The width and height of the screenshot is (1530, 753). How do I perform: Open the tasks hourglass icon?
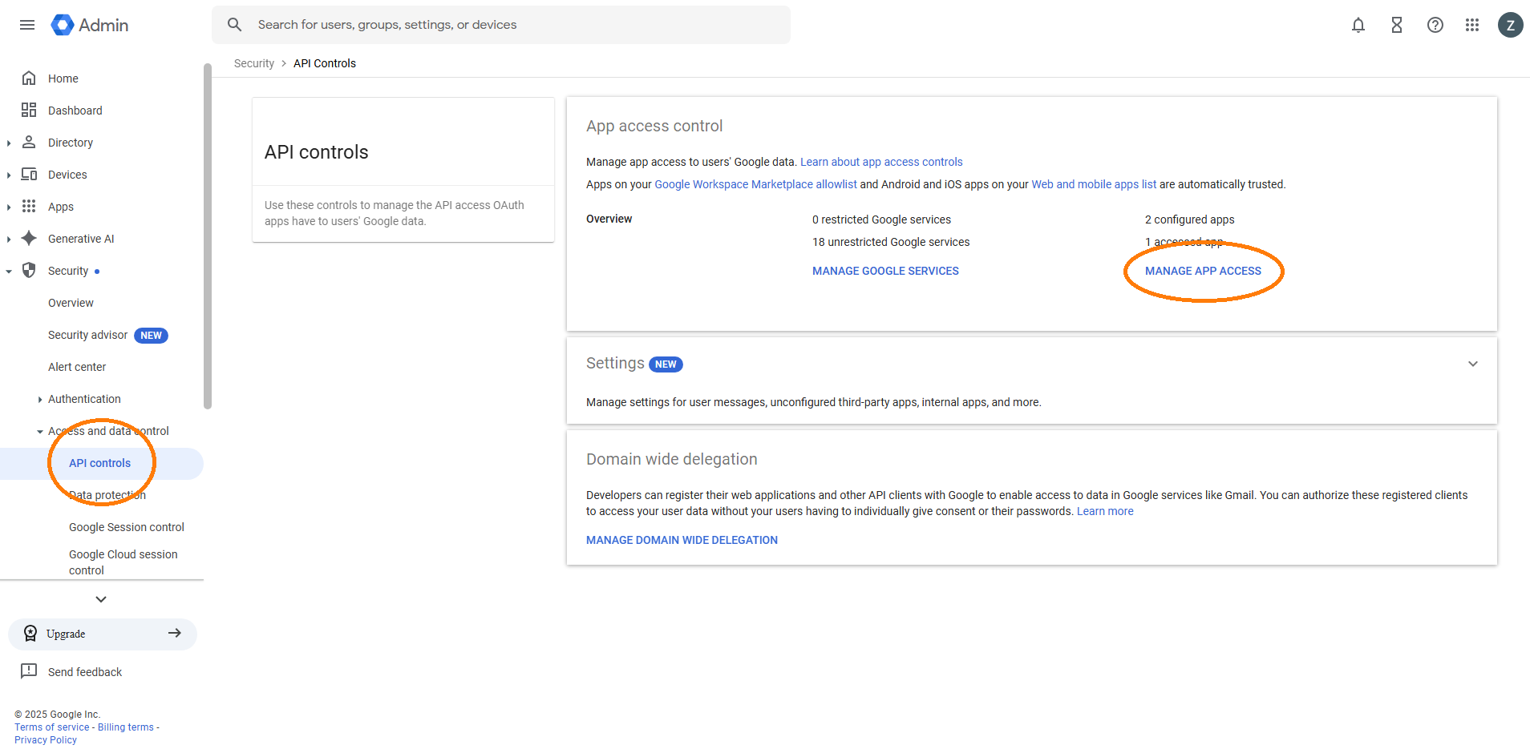[1397, 25]
